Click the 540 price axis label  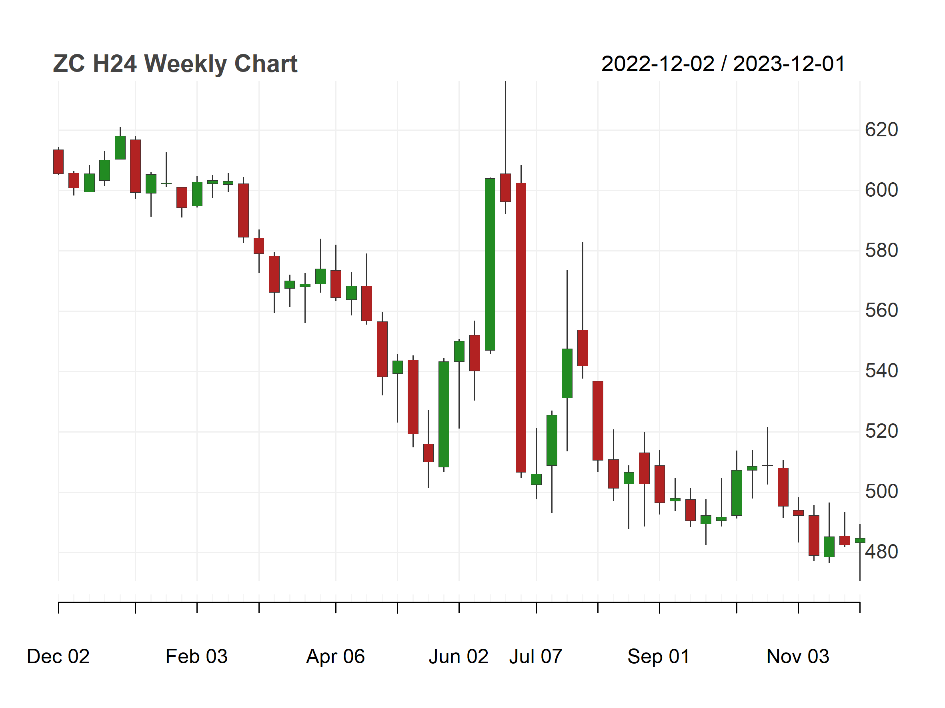881,371
